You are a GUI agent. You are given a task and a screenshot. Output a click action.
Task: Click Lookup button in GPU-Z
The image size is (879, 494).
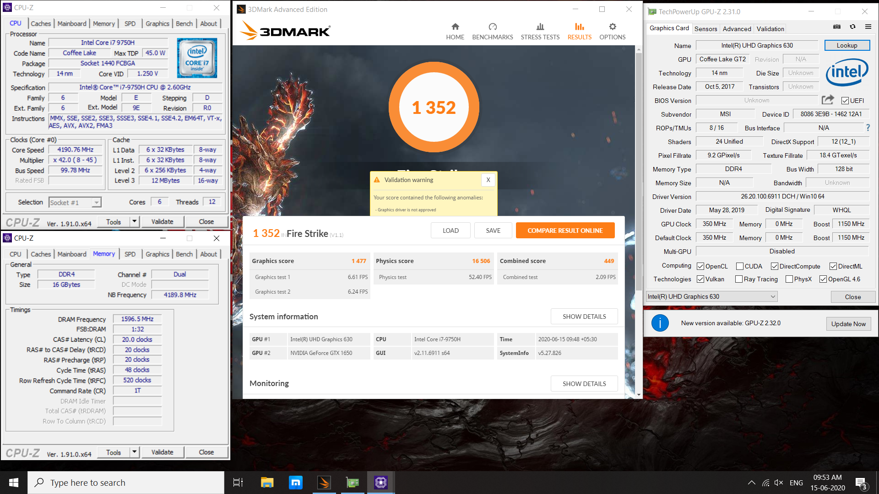[847, 45]
